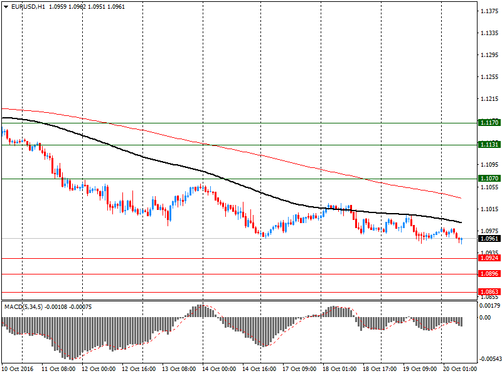Click the 1.1015 price scale value
The image size is (502, 376).
tap(489, 209)
